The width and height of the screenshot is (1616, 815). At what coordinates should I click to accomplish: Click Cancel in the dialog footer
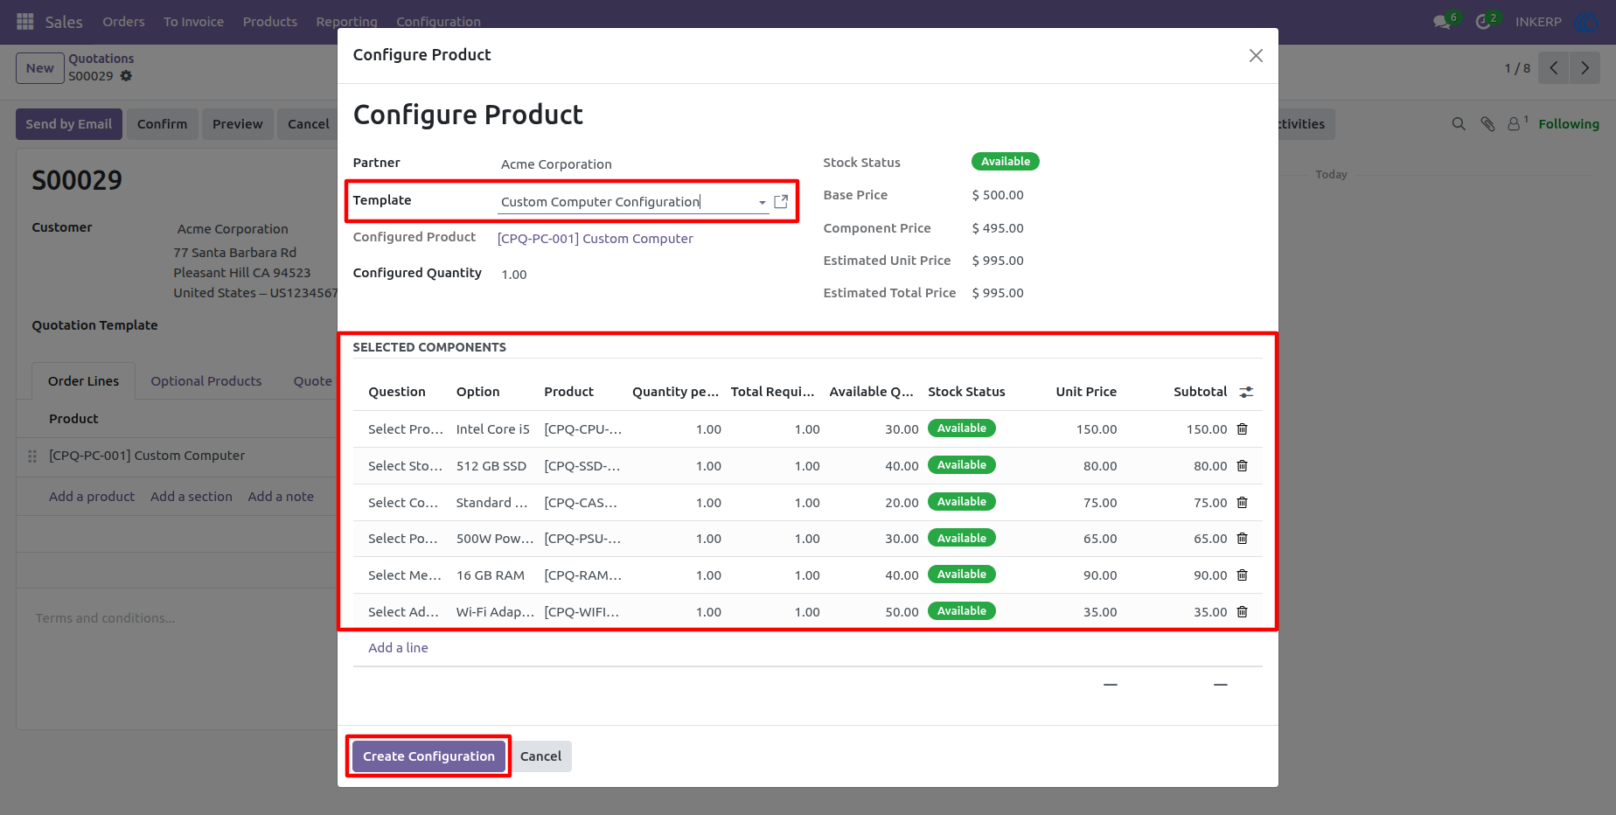tap(540, 756)
